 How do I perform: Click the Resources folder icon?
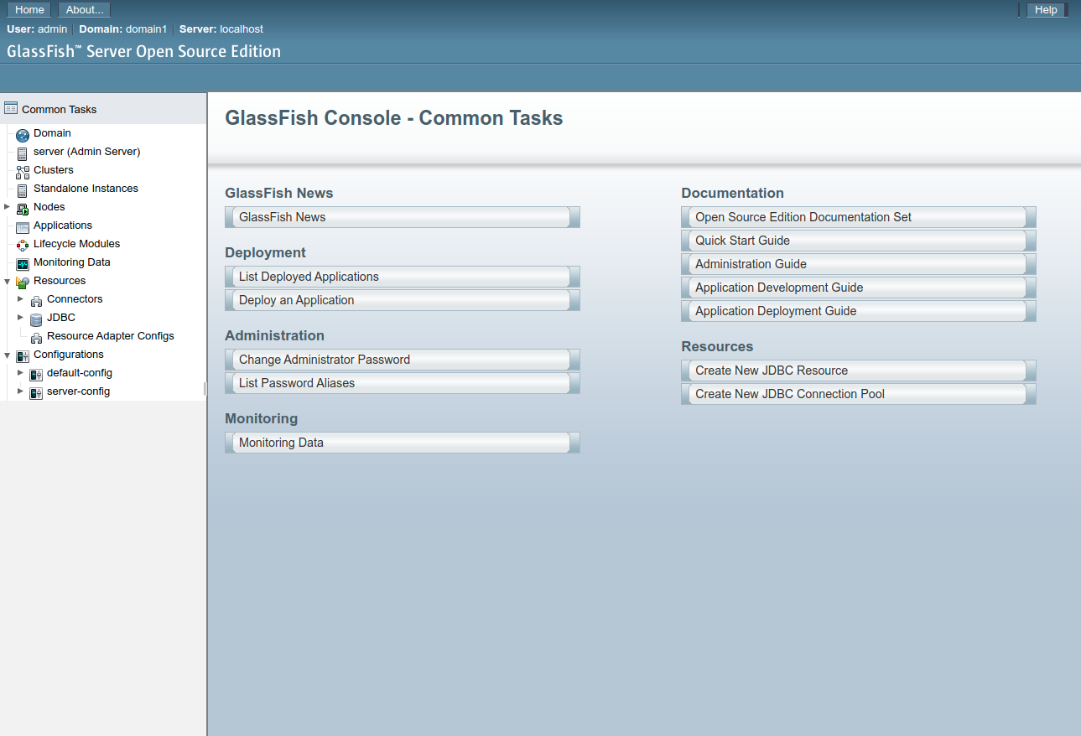click(23, 282)
